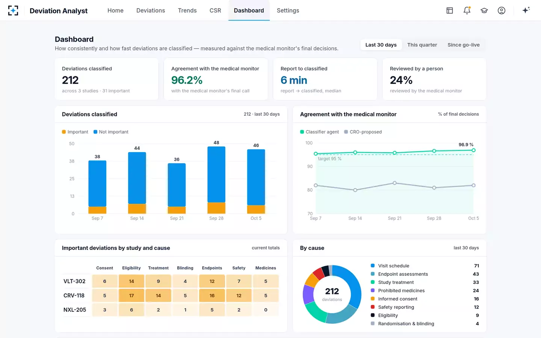Viewport: 541px width, 338px height.
Task: Open the layout panel icon in header
Action: coord(450,11)
